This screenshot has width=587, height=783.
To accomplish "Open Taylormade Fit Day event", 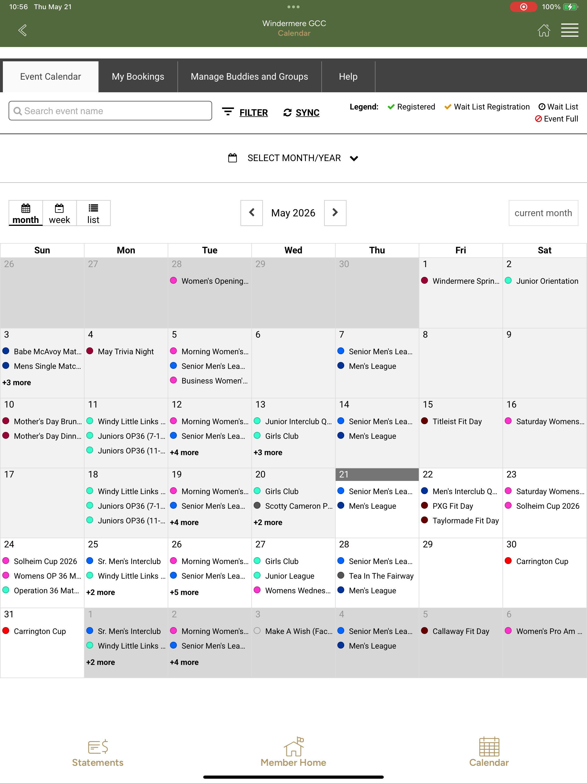I will 460,521.
